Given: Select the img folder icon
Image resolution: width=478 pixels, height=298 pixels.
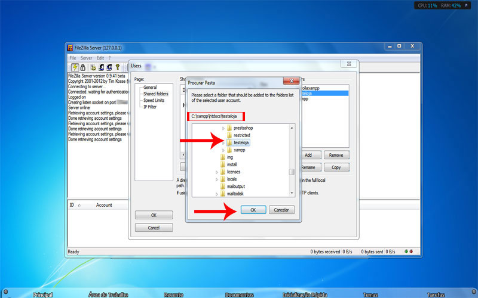Looking at the screenshot, I should point(222,157).
